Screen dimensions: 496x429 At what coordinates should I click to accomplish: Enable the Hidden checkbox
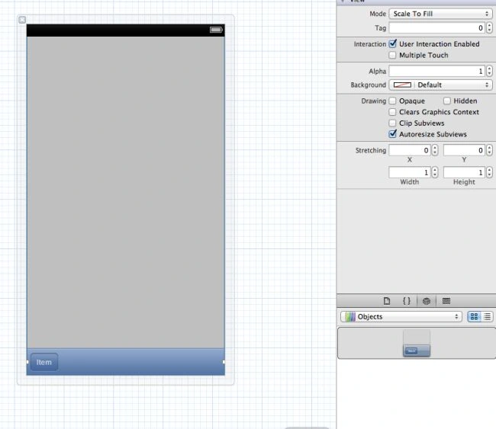[446, 101]
